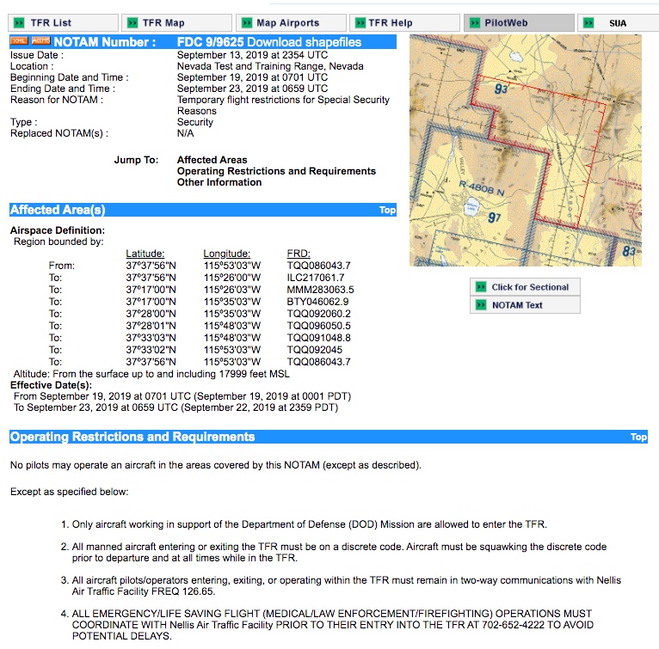The width and height of the screenshot is (659, 649).
Task: Jump to Other Information section
Action: tap(219, 182)
